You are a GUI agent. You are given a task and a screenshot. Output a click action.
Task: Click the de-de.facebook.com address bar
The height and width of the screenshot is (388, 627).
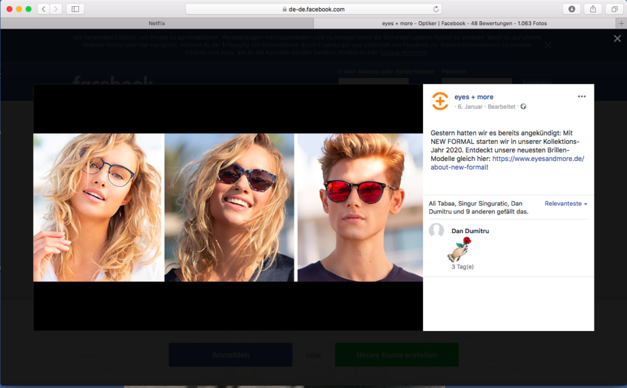tap(313, 9)
